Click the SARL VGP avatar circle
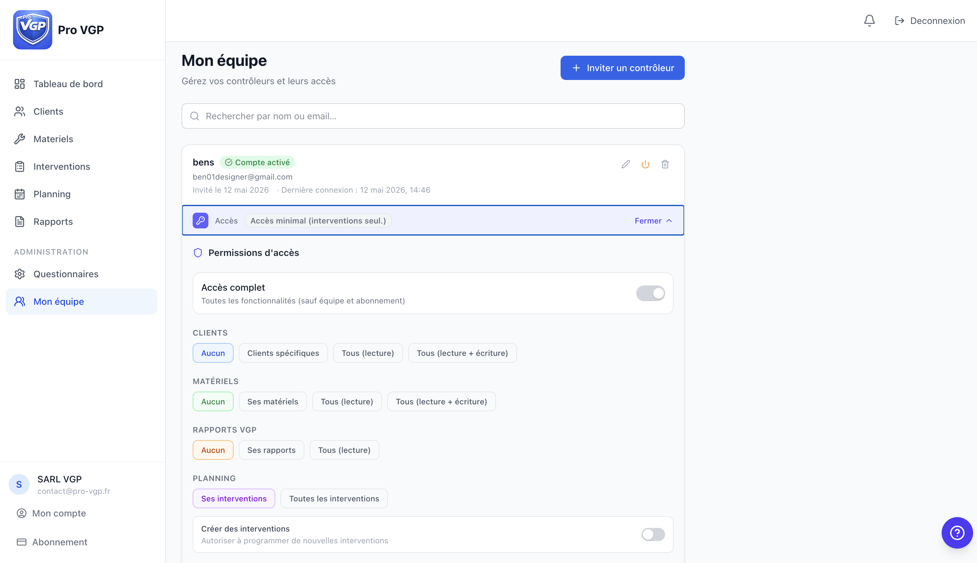The image size is (977, 563). [19, 484]
